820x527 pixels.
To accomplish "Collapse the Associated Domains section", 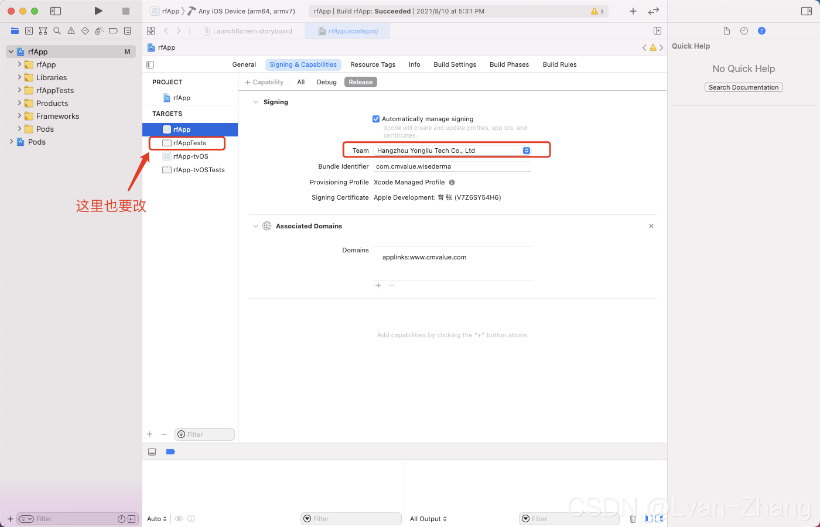I will click(x=255, y=226).
